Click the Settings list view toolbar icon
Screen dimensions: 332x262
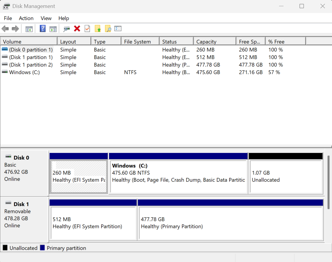click(x=118, y=29)
